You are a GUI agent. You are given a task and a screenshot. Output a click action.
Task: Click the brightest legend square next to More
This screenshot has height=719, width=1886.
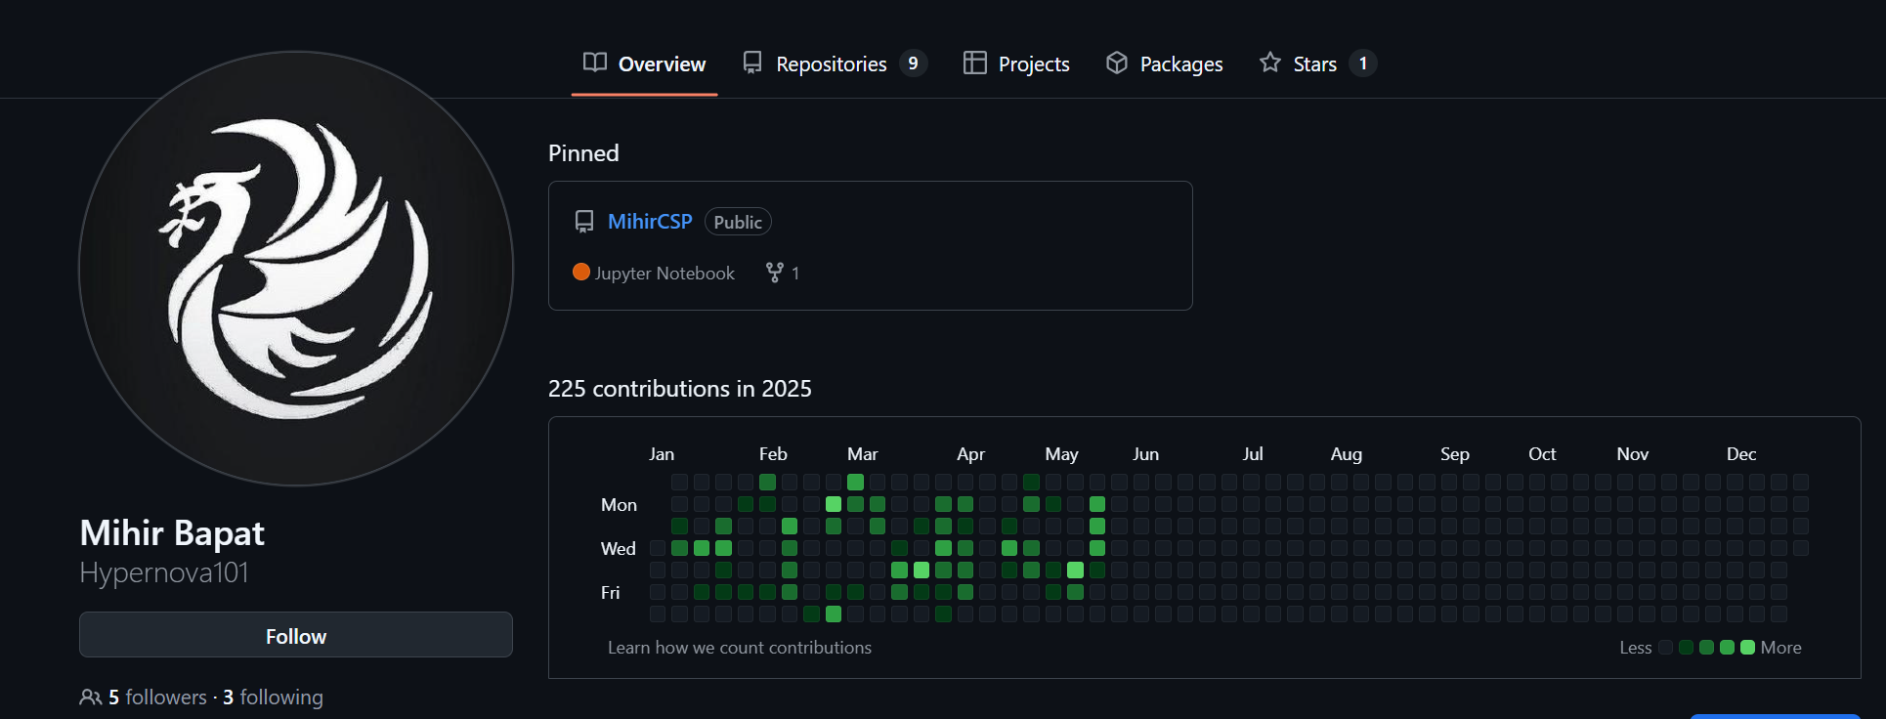click(x=1748, y=647)
